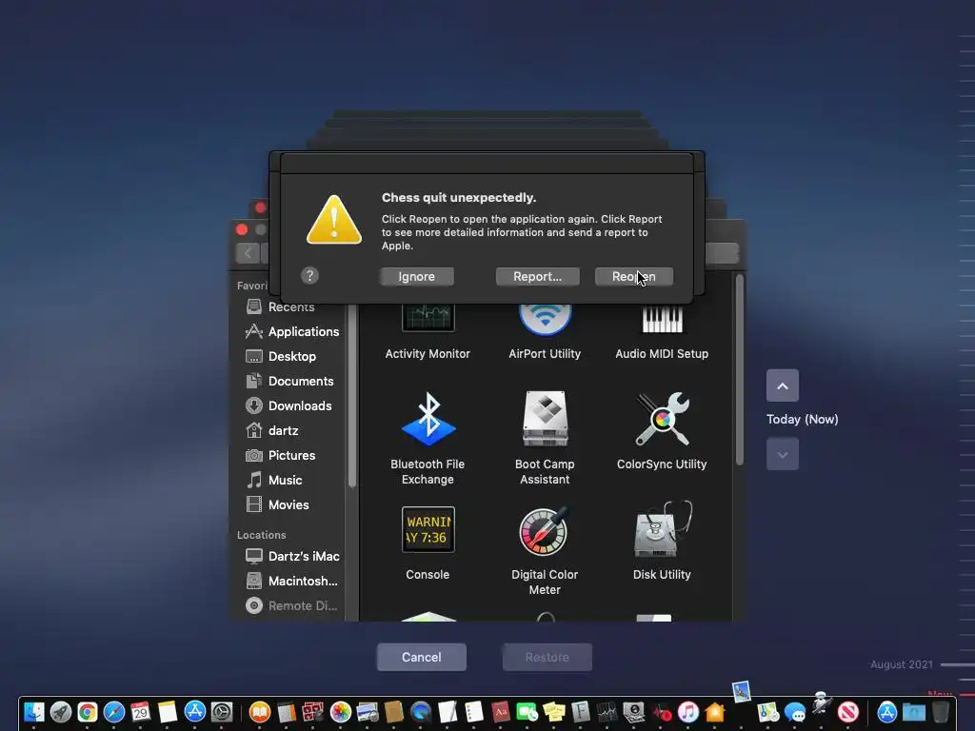This screenshot has height=731, width=975.
Task: Open Font Book F icon in Dock
Action: point(580,712)
